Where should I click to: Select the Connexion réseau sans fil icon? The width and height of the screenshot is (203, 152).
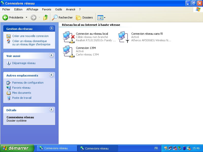click(124, 37)
